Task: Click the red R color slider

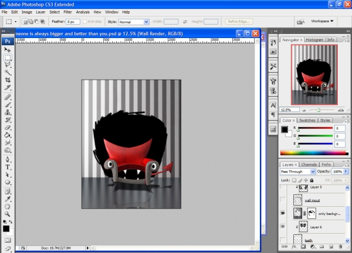Action: 315,128
